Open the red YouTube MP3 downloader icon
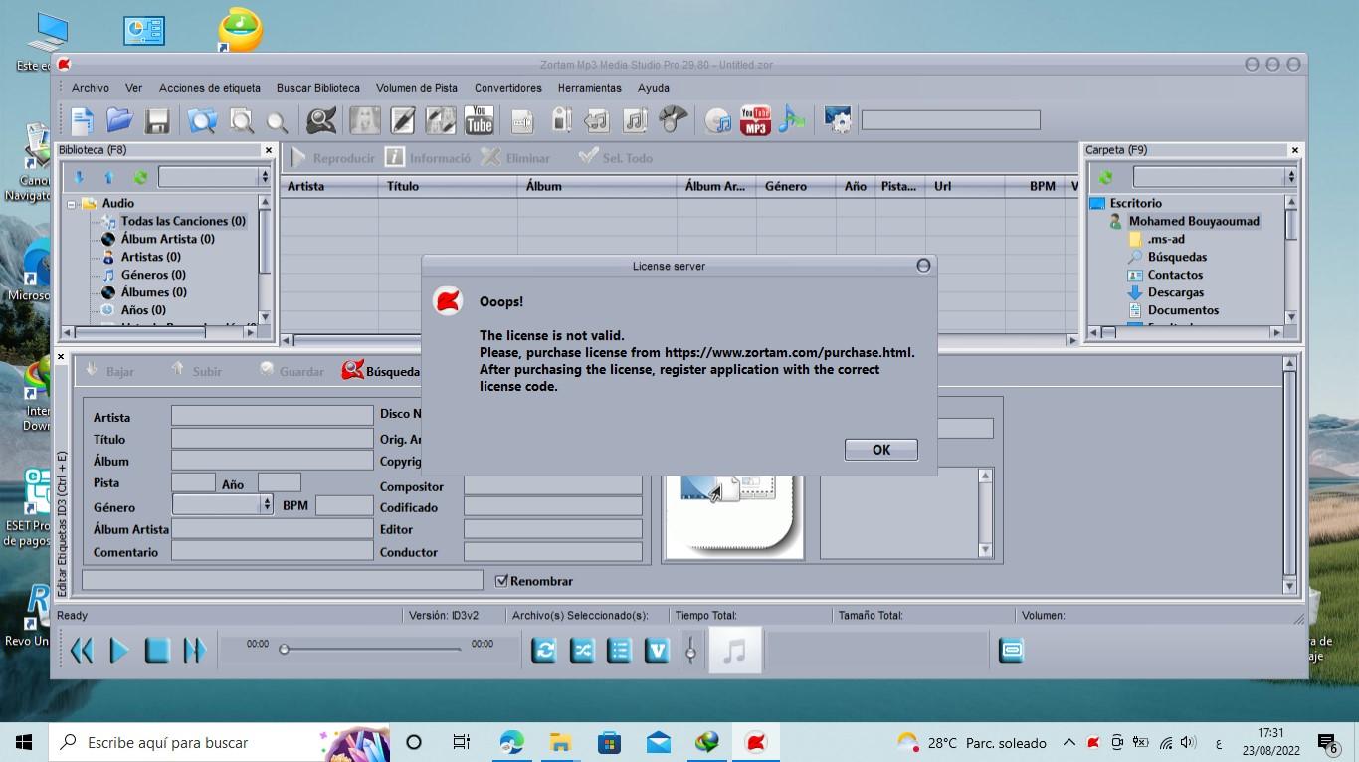 (755, 121)
